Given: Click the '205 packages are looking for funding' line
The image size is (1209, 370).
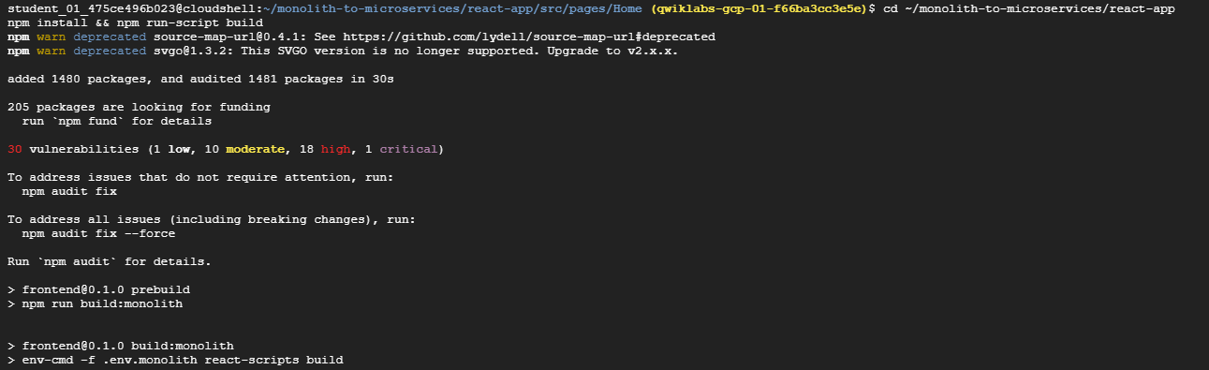Looking at the screenshot, I should 139,107.
